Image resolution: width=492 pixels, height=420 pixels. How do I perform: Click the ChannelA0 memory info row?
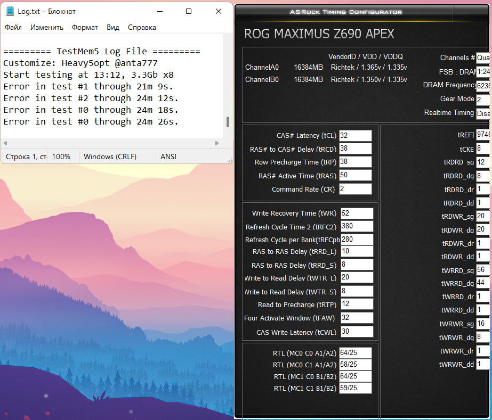(326, 68)
